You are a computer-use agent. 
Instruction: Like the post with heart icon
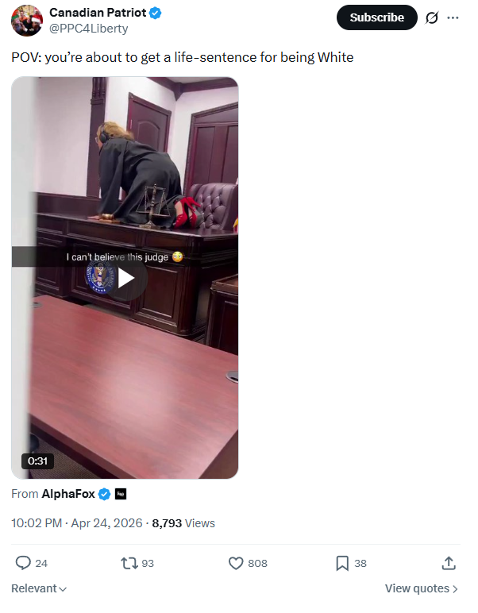236,563
